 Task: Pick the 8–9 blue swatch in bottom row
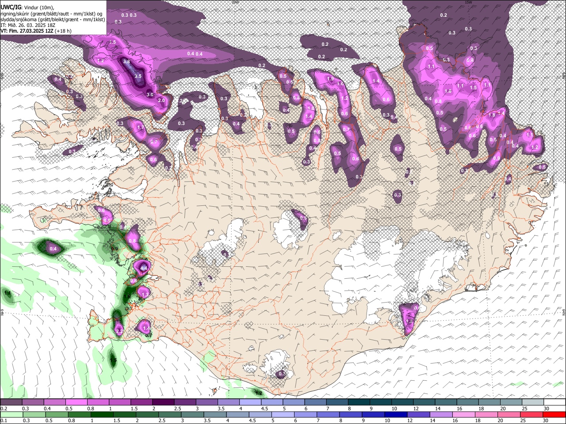[x=351, y=414]
